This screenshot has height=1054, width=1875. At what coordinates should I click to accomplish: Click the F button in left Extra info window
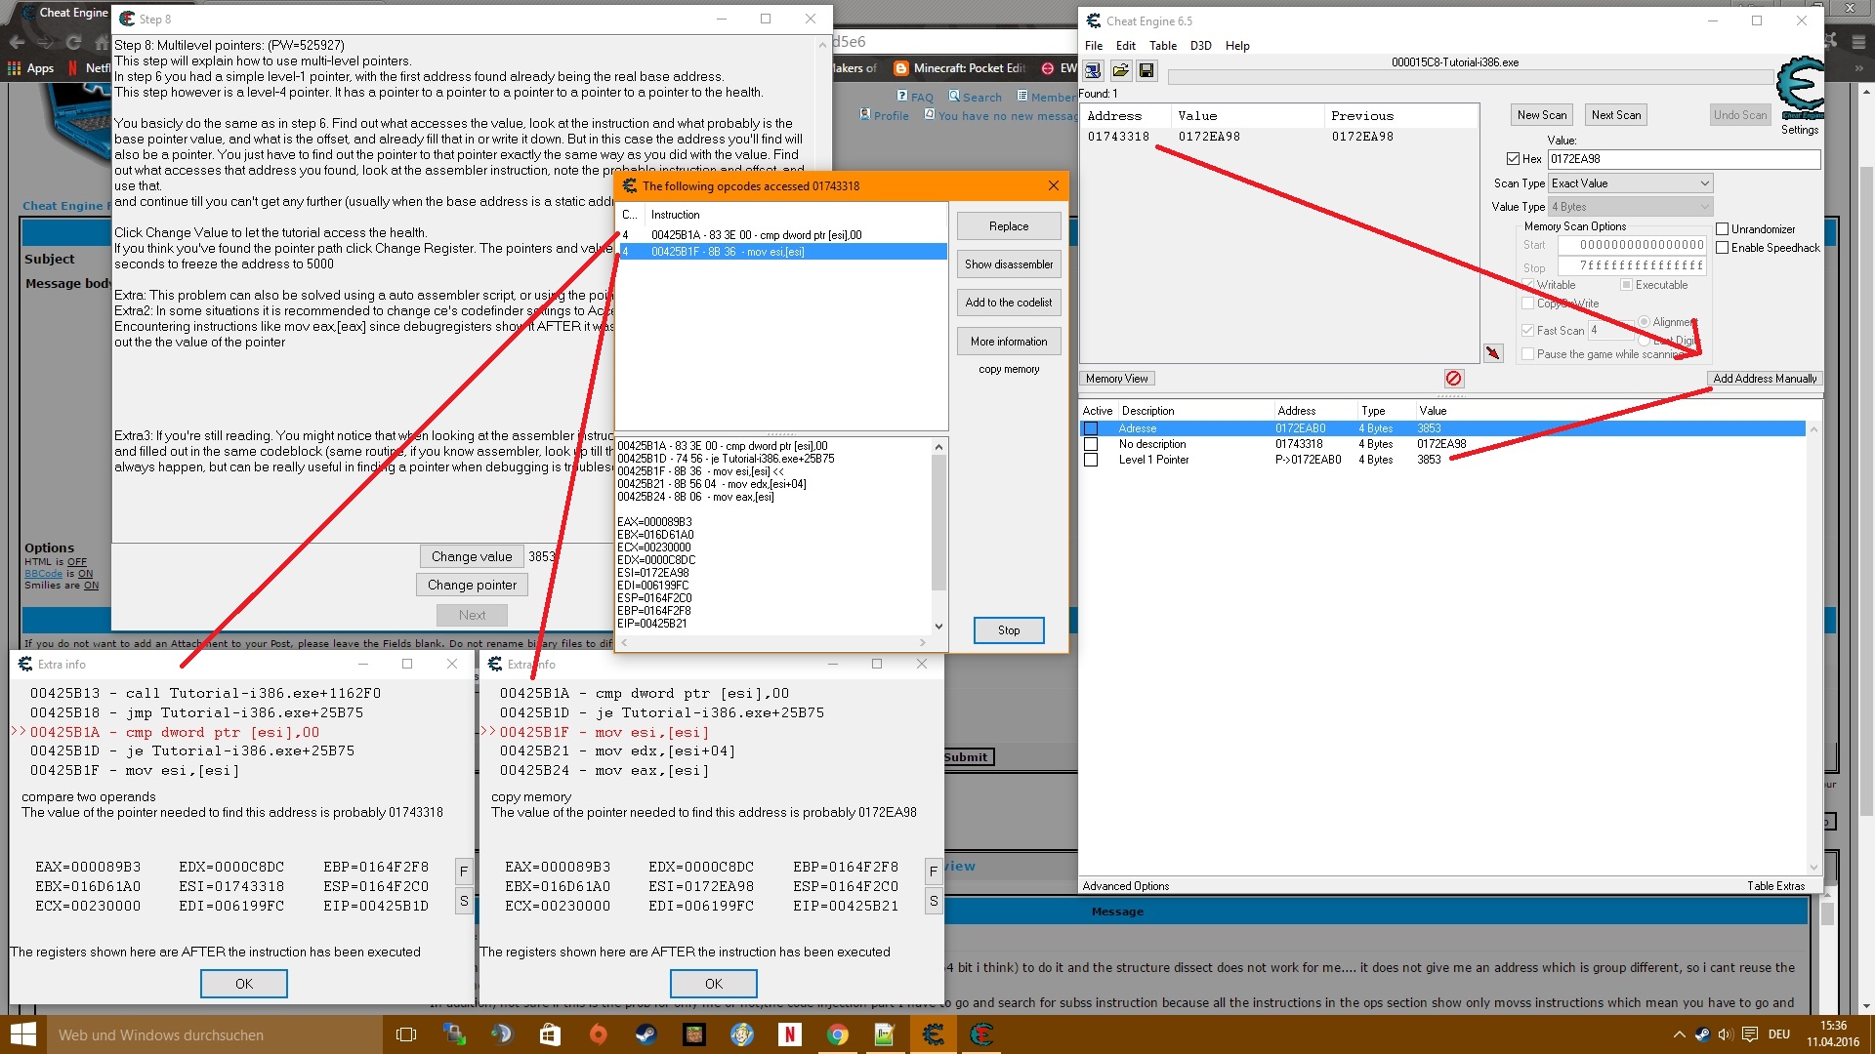(464, 872)
